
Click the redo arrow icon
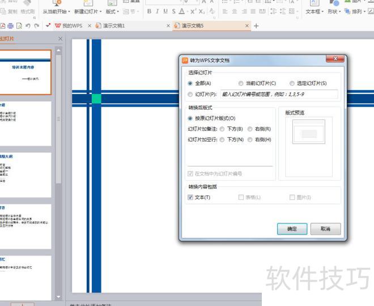click(36, 25)
